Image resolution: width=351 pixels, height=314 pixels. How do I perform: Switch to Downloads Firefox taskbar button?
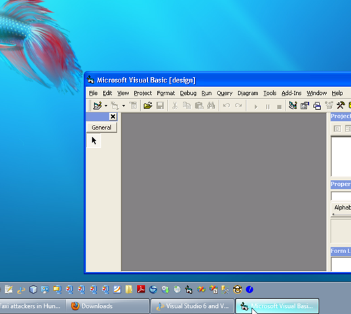click(107, 306)
